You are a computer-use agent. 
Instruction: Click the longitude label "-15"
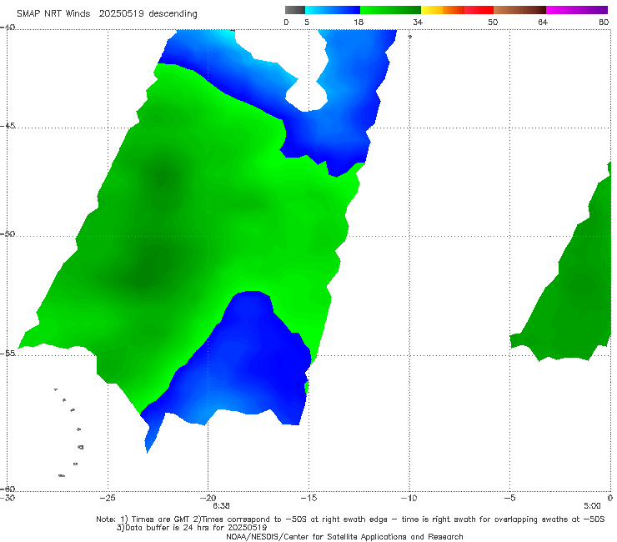(x=308, y=498)
